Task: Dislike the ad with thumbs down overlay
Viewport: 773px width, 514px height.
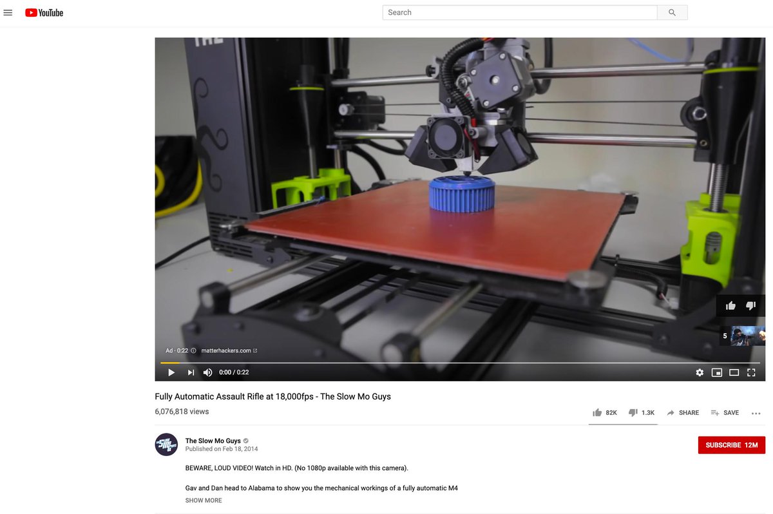Action: tap(750, 306)
